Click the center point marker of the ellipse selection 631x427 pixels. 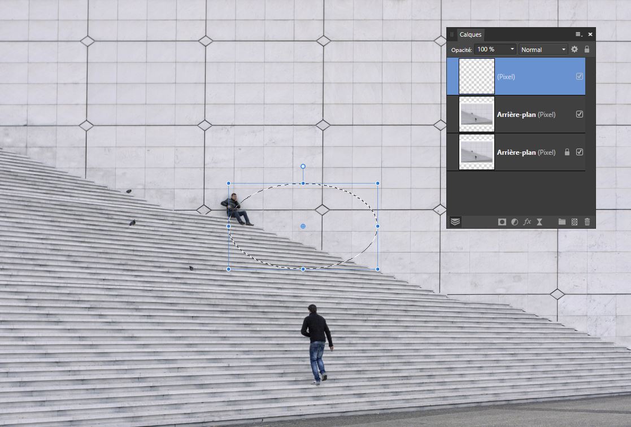(303, 226)
